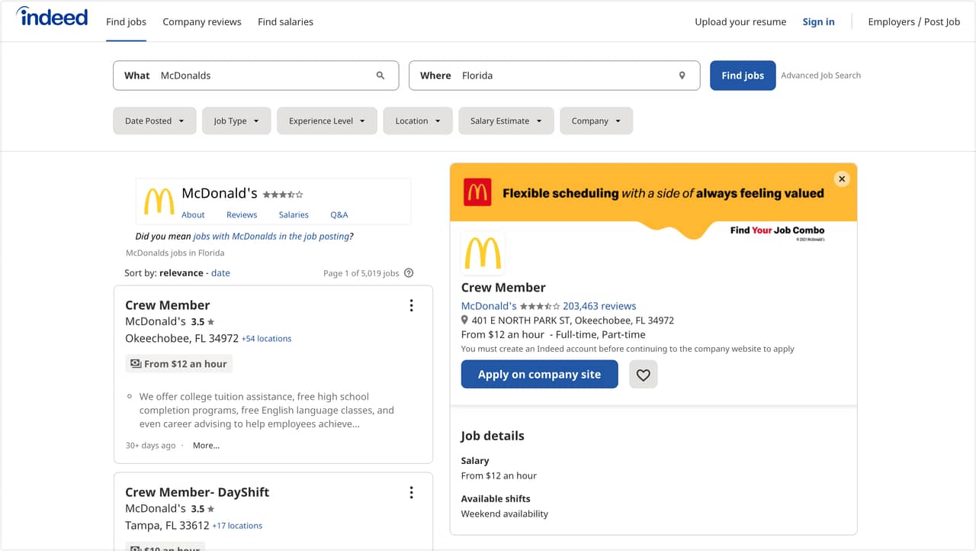The height and width of the screenshot is (551, 976).
Task: Open the Experience Level dropdown
Action: [326, 121]
